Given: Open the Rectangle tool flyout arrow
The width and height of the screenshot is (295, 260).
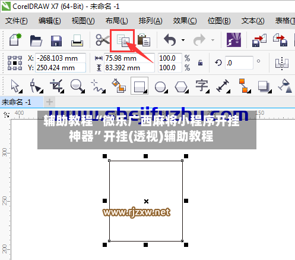Looking at the screenshot, I should tap(146, 92).
